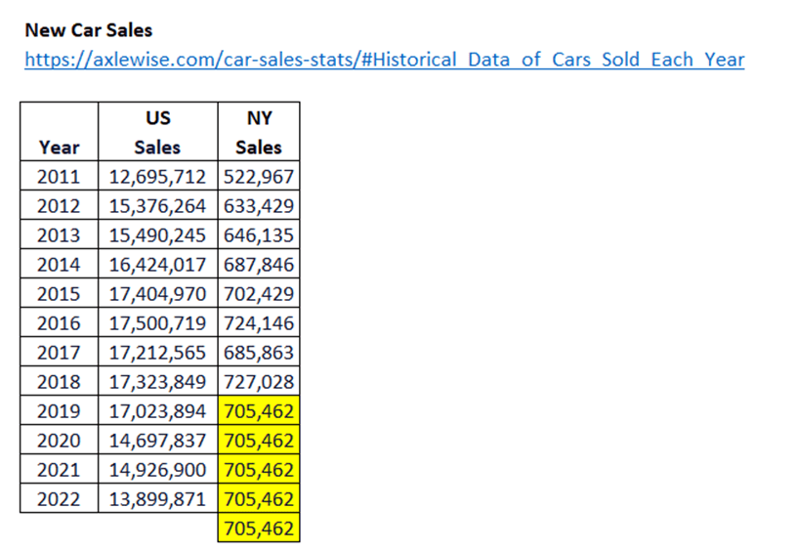Select the 2014 year cell
Viewport: 796px width, 551px height.
(59, 265)
